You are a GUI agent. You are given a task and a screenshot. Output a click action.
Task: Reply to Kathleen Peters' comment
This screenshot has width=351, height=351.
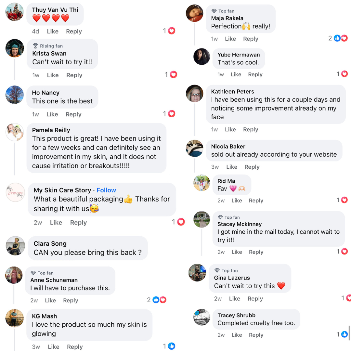[x=251, y=129]
